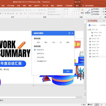Click the Increase Font Size button
Screen dimensions: 106x106
(x=21, y=10)
